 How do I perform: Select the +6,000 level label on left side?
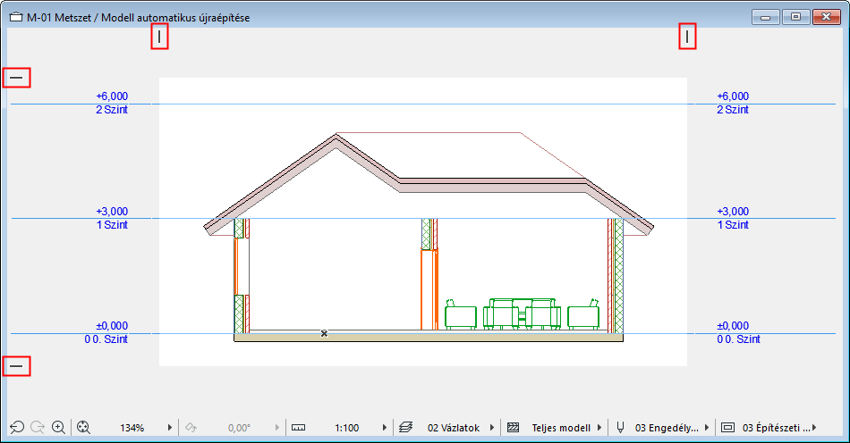pyautogui.click(x=112, y=96)
